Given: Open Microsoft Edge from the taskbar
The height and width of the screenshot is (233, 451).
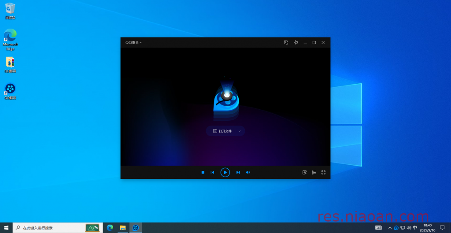Looking at the screenshot, I should pyautogui.click(x=110, y=228).
